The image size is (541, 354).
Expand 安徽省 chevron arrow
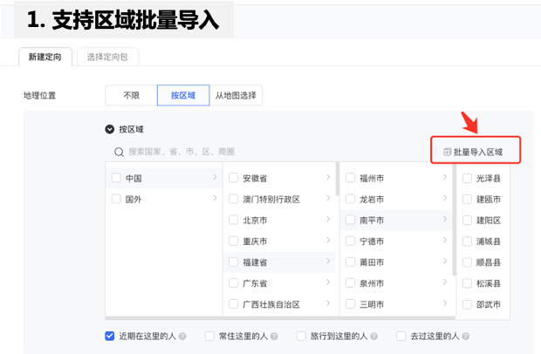[328, 177]
